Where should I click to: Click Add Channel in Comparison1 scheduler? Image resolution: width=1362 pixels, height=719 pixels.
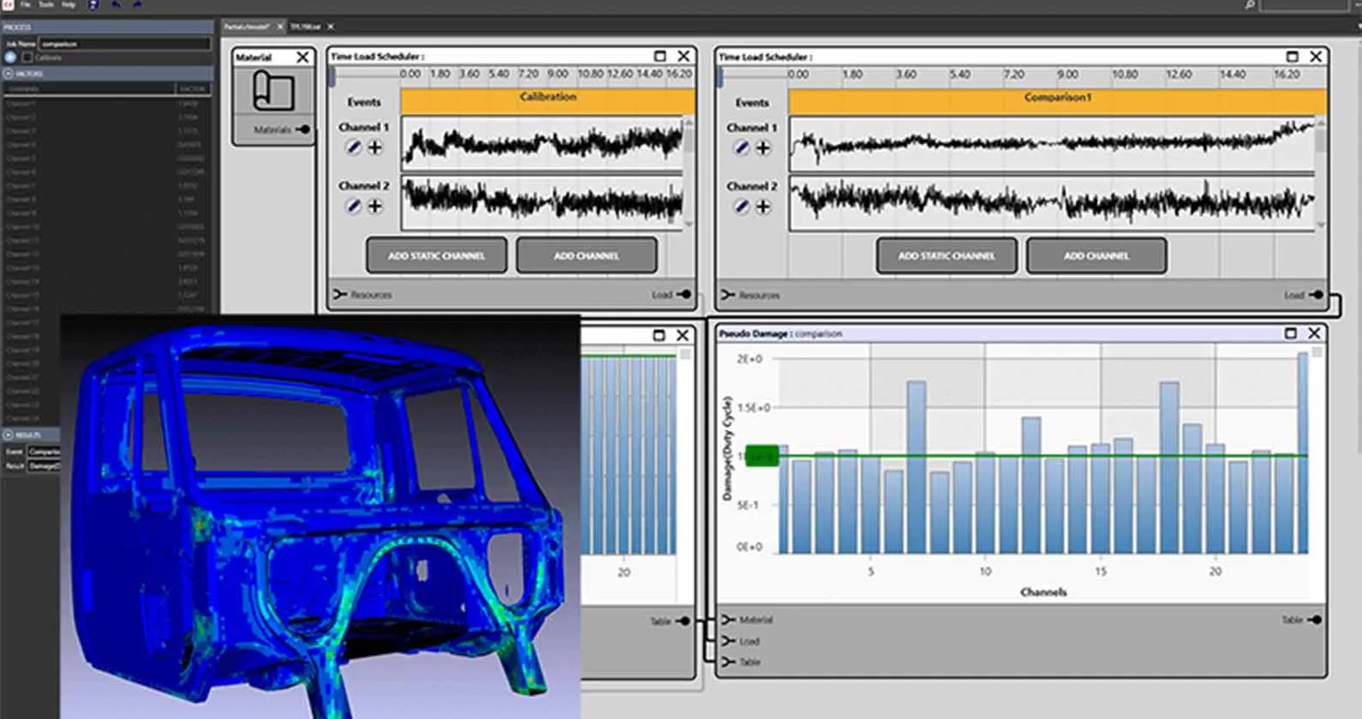tap(1096, 256)
